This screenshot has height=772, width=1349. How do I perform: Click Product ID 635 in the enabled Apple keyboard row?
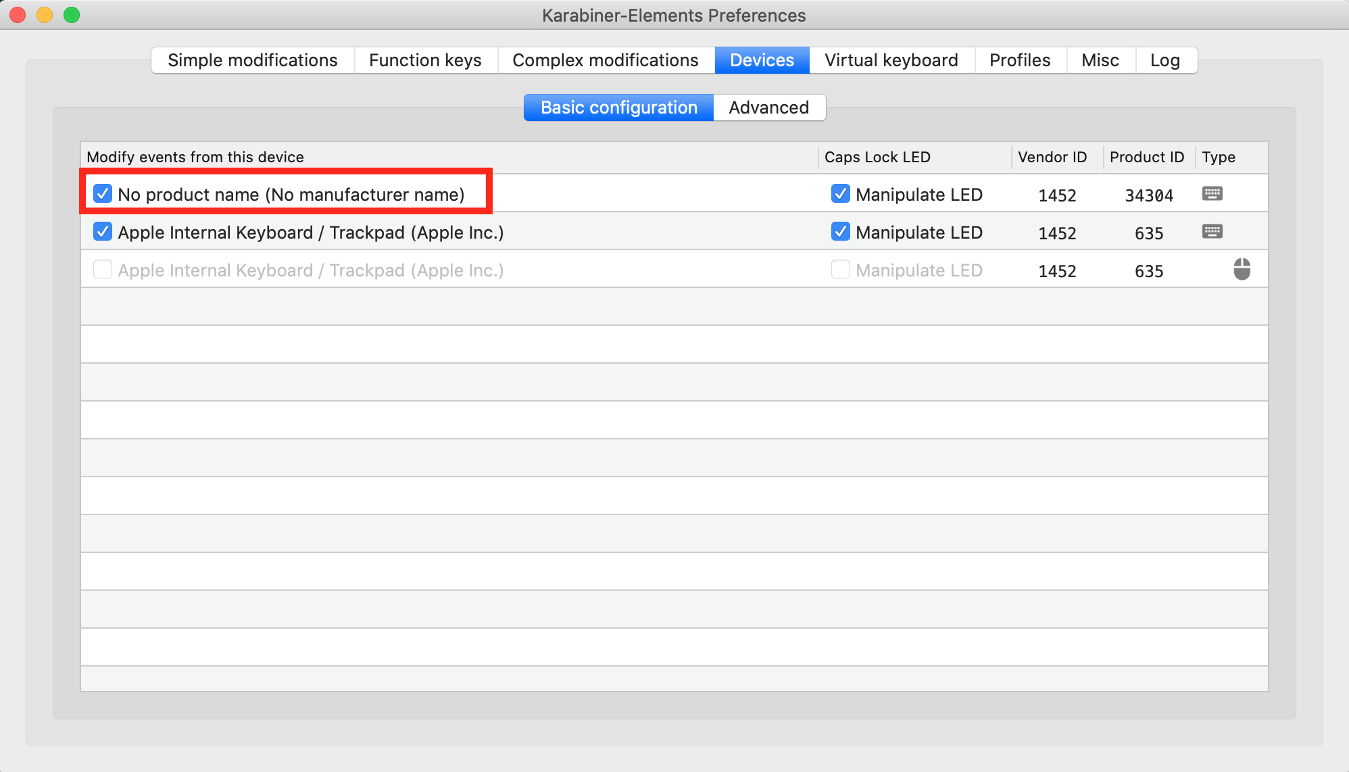click(1149, 233)
